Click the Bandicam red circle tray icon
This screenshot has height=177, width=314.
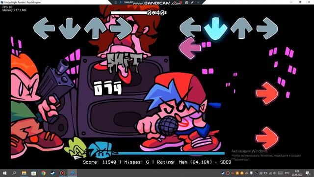click(x=228, y=173)
